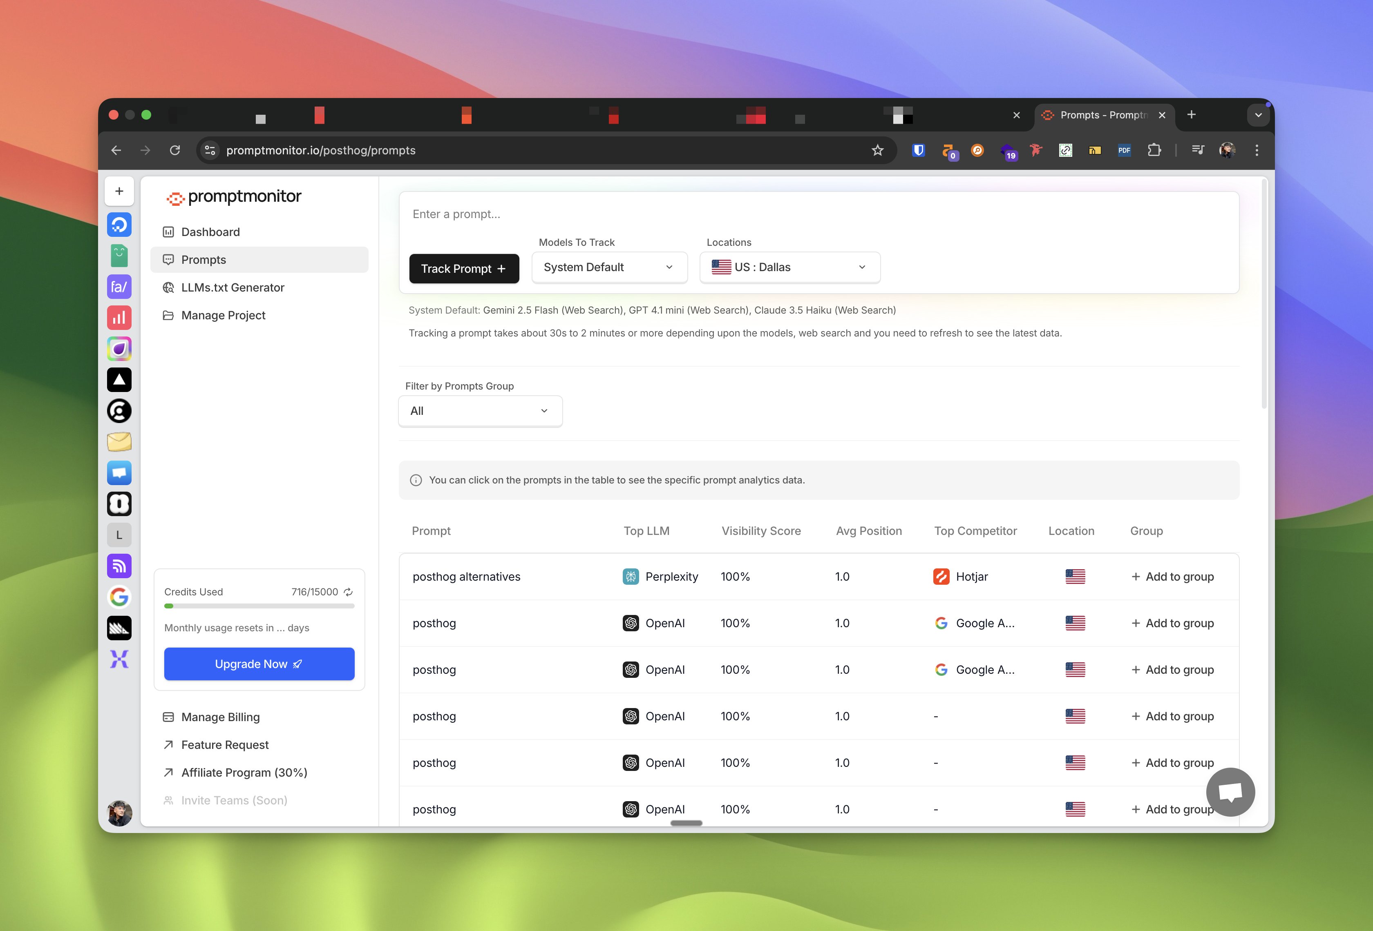Open the chat support bubble
The image size is (1373, 931).
(1230, 792)
